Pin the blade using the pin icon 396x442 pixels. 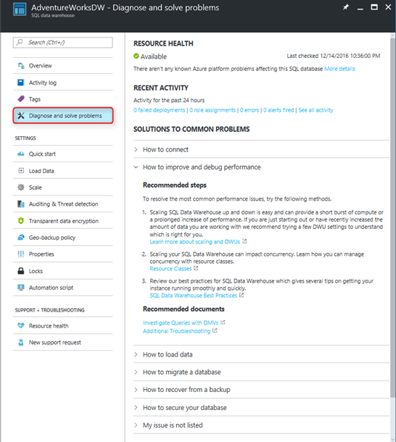pos(346,7)
